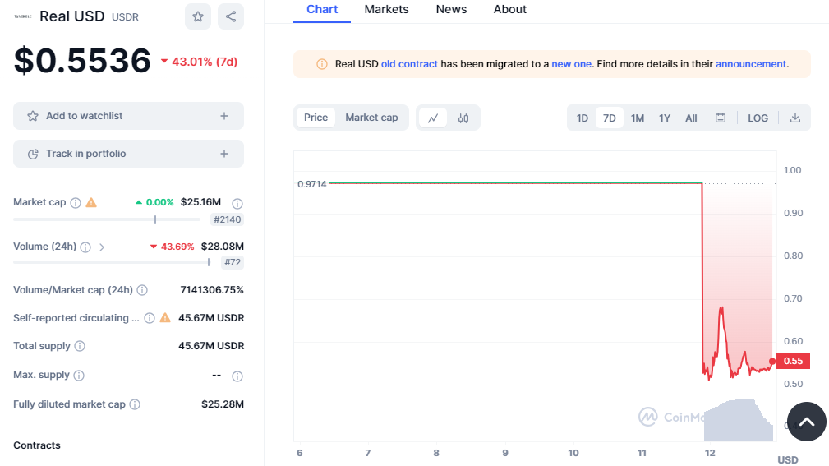This screenshot has height=466, width=829.
Task: Click the 7141306.75% ratio value
Action: pos(211,290)
